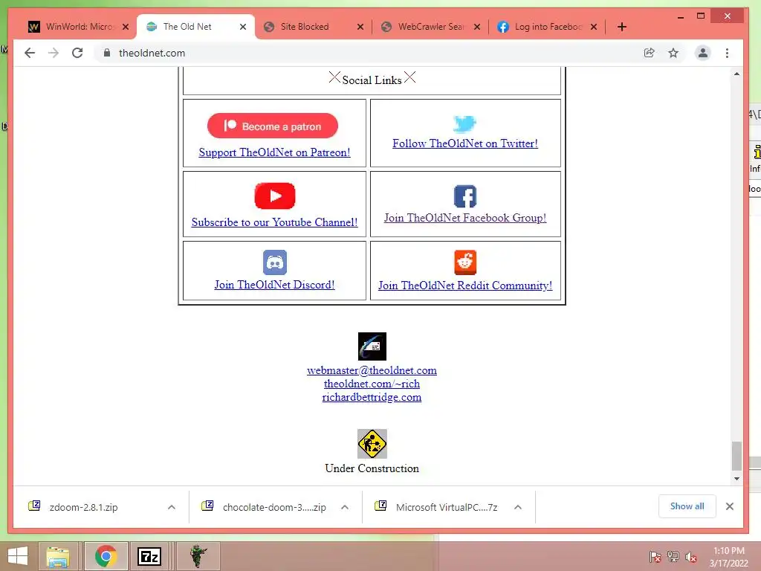Click the email envelope image above webmaster
This screenshot has width=761, height=571.
pyautogui.click(x=372, y=346)
